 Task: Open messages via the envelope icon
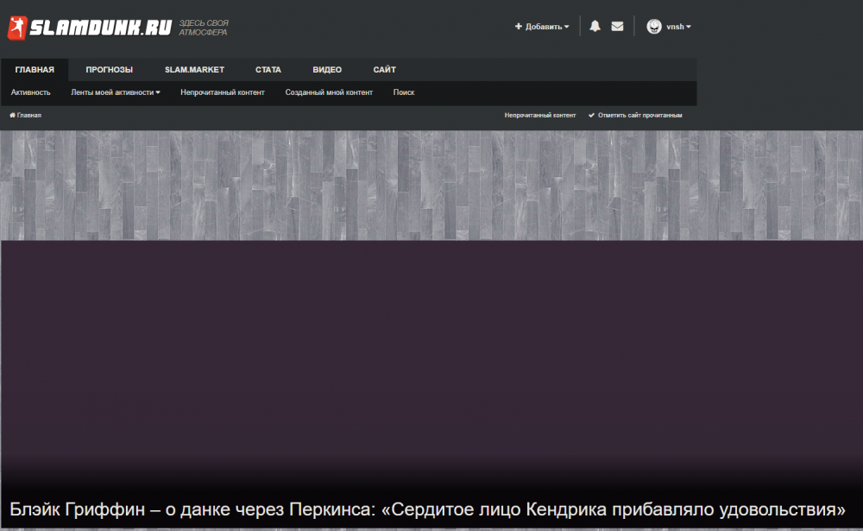617,26
